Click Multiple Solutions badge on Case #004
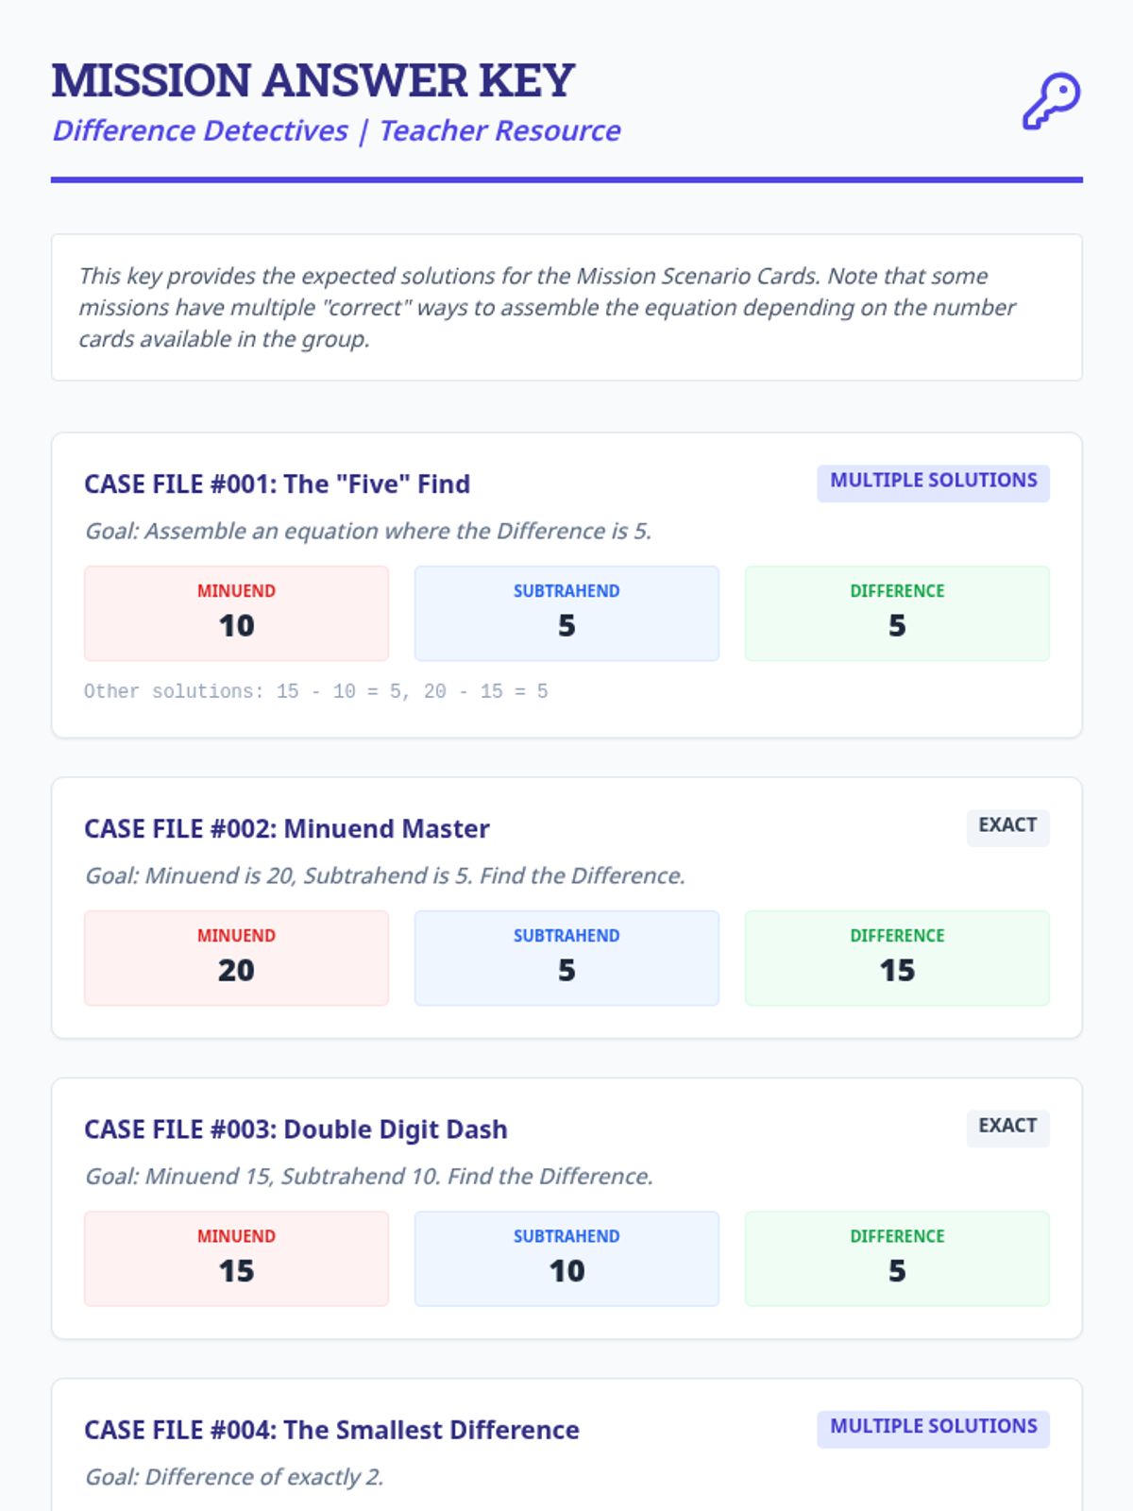The height and width of the screenshot is (1511, 1133). pos(933,1427)
